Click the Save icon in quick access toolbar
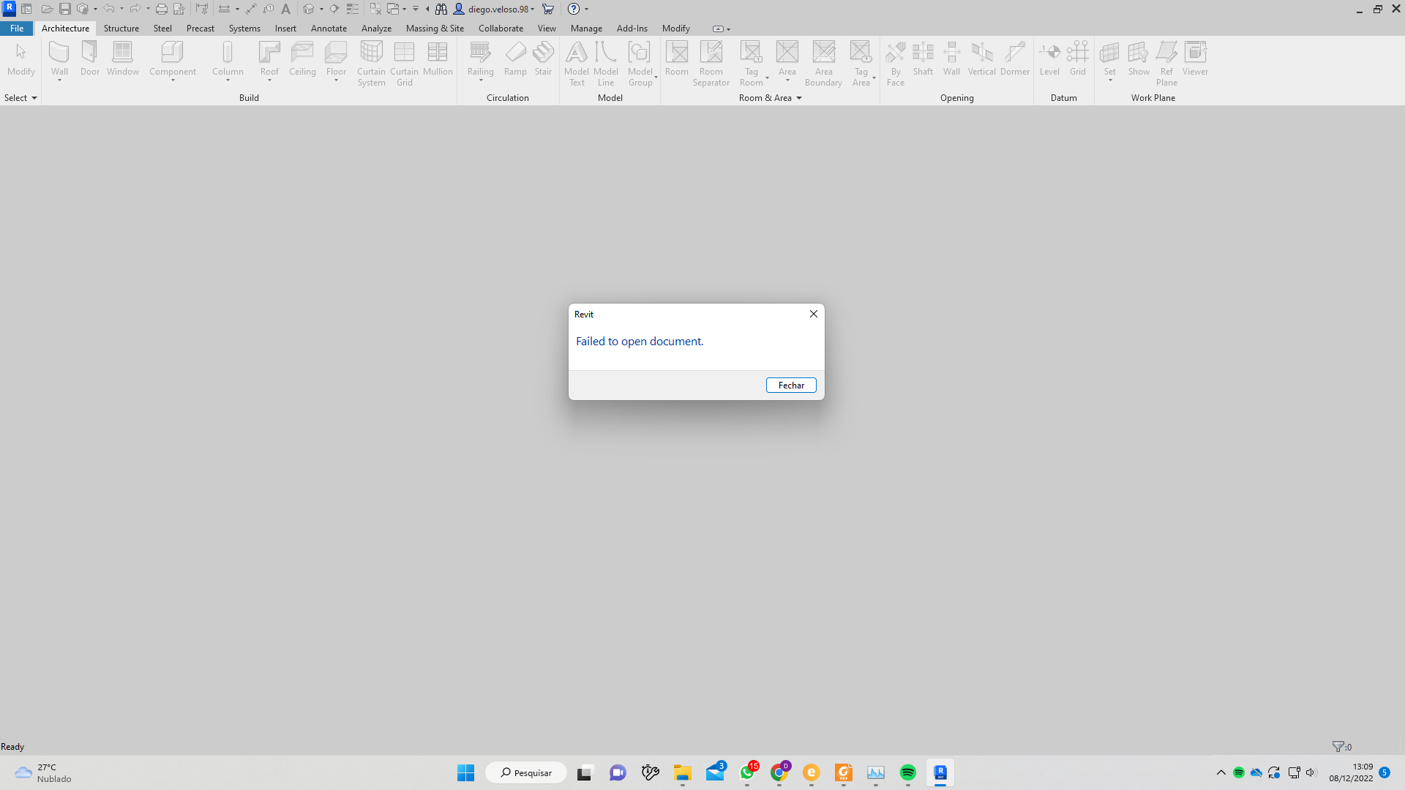Viewport: 1405px width, 790px height. (x=64, y=9)
